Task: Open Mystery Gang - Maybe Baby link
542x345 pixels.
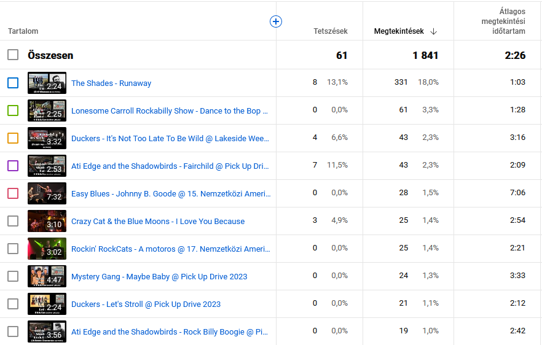Action: 159,277
